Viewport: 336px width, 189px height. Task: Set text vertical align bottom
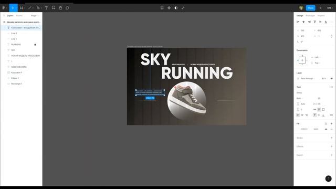pyautogui.click(x=323, y=115)
